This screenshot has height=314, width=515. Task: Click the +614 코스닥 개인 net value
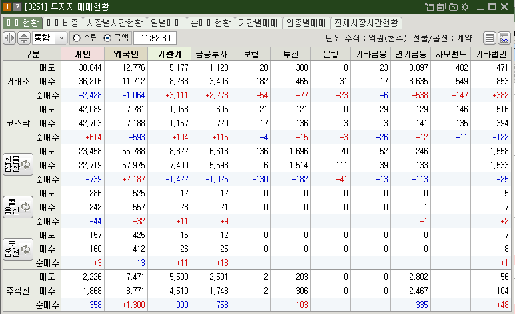pyautogui.click(x=94, y=137)
